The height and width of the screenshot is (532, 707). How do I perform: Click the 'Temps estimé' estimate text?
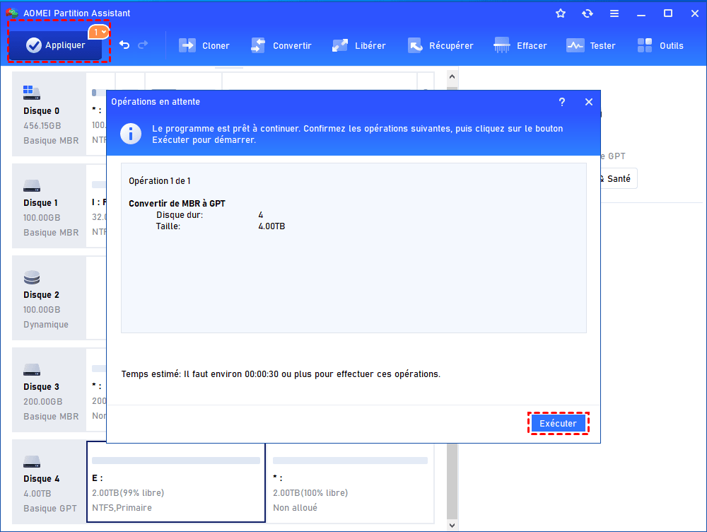281,374
